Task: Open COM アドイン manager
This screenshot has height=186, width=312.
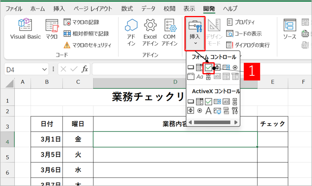Action: pos(169,32)
